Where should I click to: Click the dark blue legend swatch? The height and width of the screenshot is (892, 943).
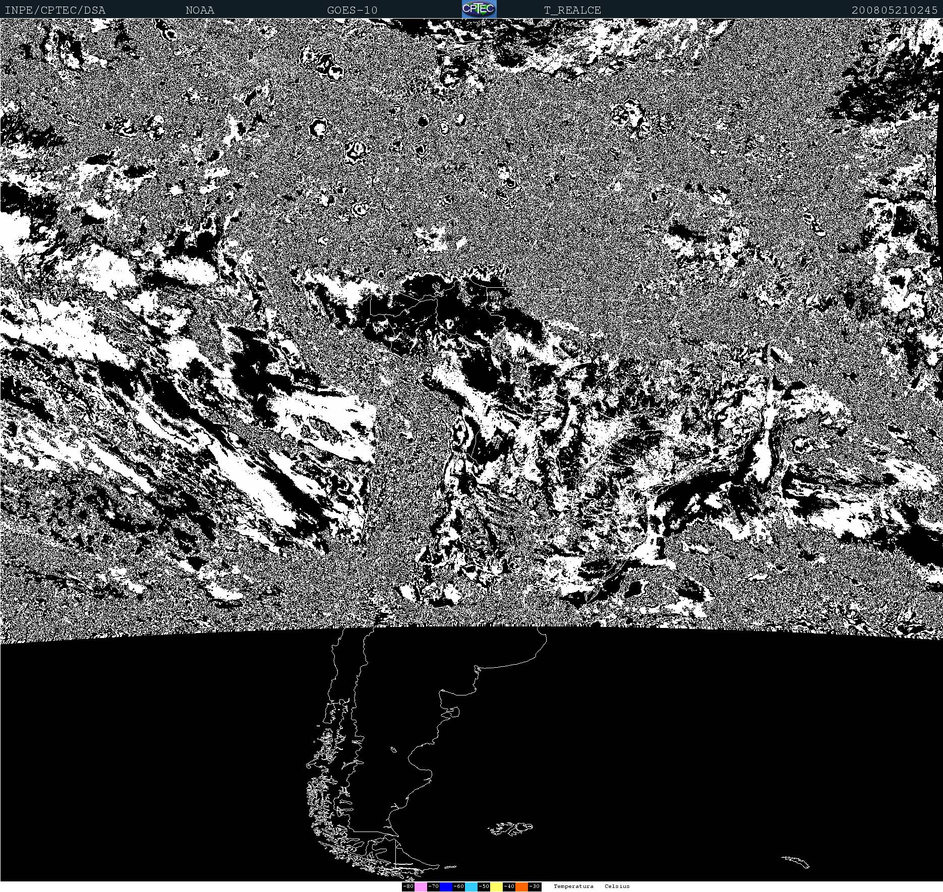click(446, 886)
